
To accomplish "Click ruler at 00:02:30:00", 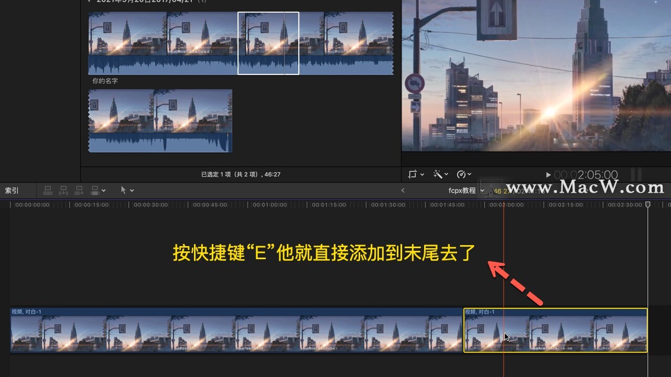I will click(x=625, y=205).
